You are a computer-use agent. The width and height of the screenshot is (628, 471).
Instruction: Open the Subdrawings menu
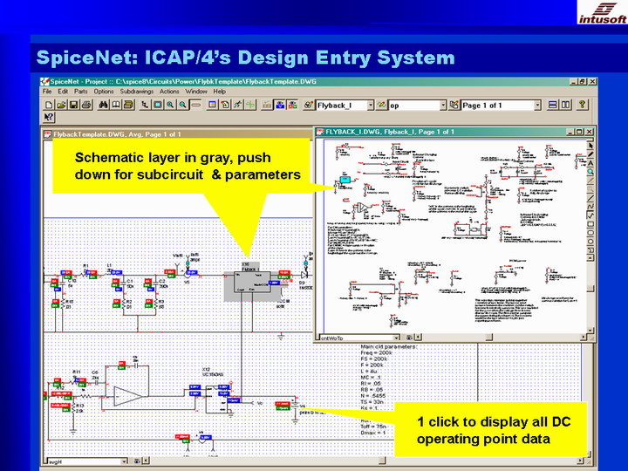point(137,92)
